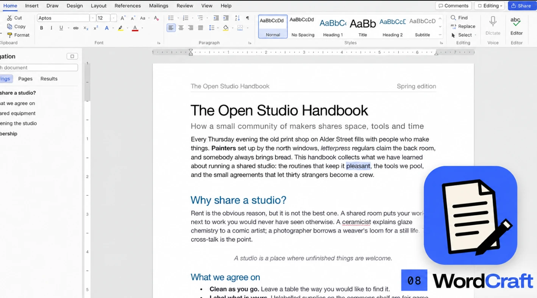The image size is (537, 298).
Task: Toggle left paragraph alignment
Action: [x=171, y=28]
